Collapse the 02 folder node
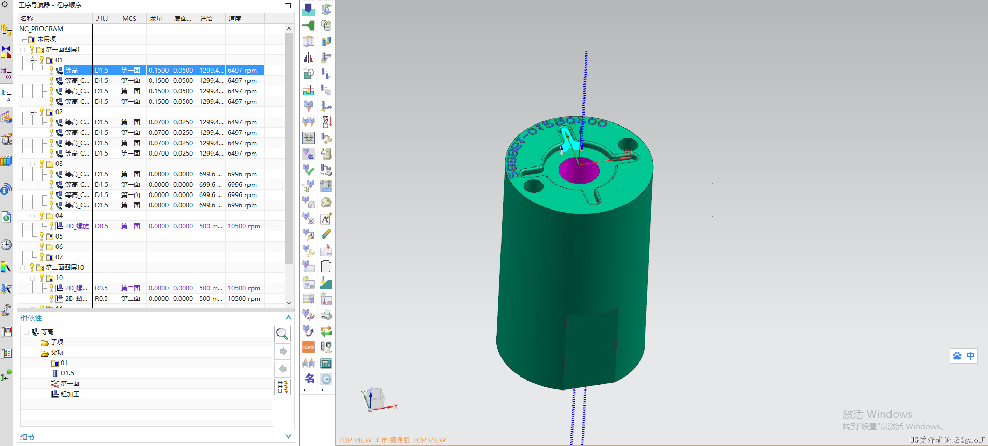 33,112
